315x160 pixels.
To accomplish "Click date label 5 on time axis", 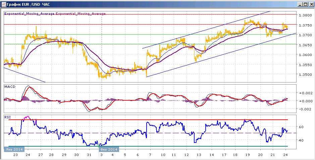I will point(125,155).
